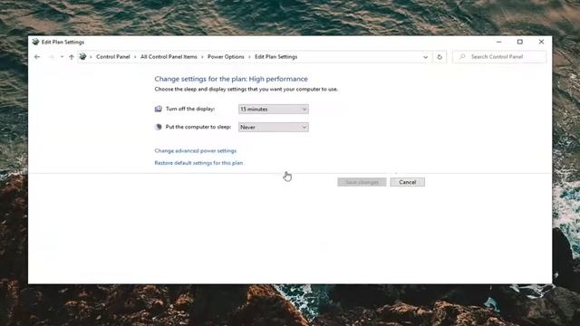580x326 pixels.
Task: Refresh the Control Panel page
Action: click(x=440, y=57)
